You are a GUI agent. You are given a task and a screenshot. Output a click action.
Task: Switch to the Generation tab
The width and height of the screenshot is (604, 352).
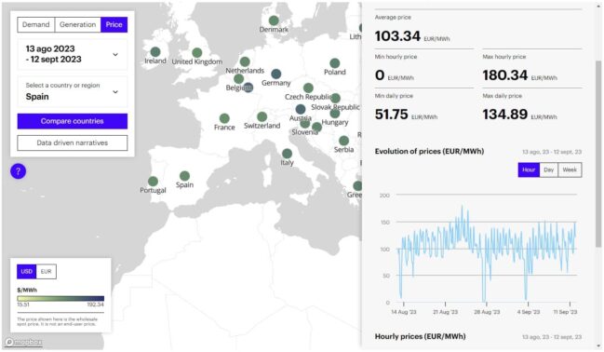(x=78, y=24)
